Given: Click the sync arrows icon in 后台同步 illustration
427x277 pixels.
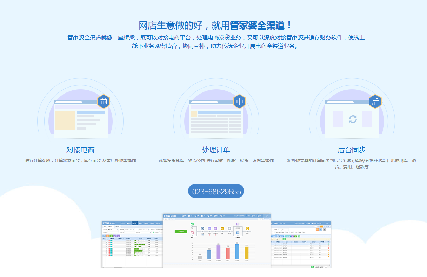Looking at the screenshot, I should [353, 119].
